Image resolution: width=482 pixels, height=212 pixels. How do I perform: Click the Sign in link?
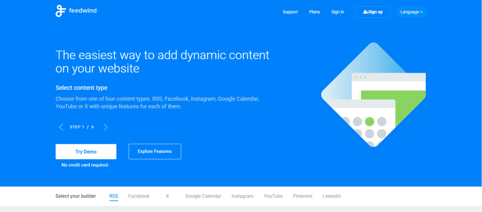pos(337,12)
